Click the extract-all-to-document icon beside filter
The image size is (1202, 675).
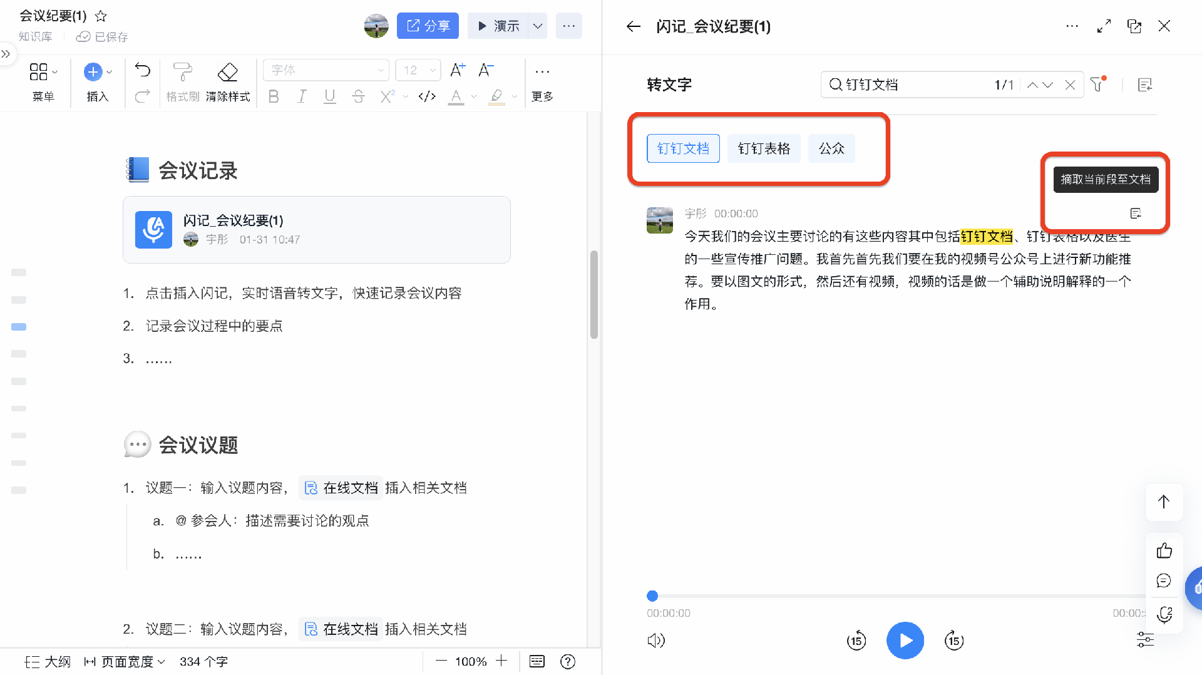[1145, 85]
